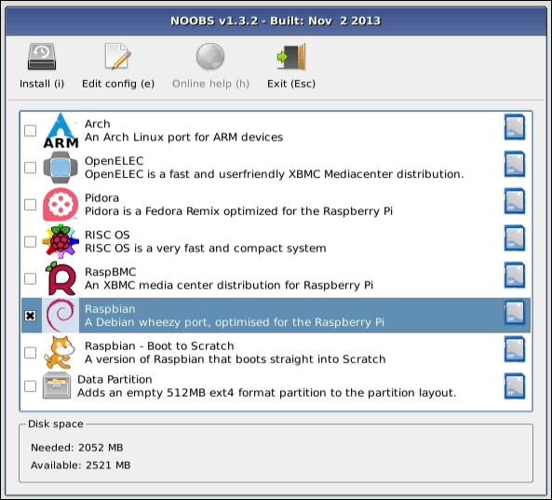Uncheck the Raspbian checkbox
Image resolution: width=552 pixels, height=500 pixels.
pyautogui.click(x=31, y=316)
